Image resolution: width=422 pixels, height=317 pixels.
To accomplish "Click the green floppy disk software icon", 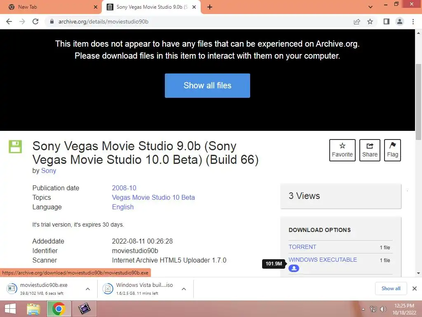I will click(x=15, y=147).
